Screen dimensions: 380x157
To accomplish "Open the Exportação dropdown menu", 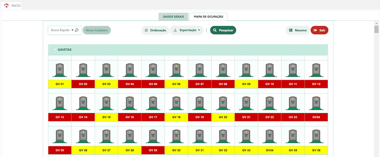I will click(186, 30).
